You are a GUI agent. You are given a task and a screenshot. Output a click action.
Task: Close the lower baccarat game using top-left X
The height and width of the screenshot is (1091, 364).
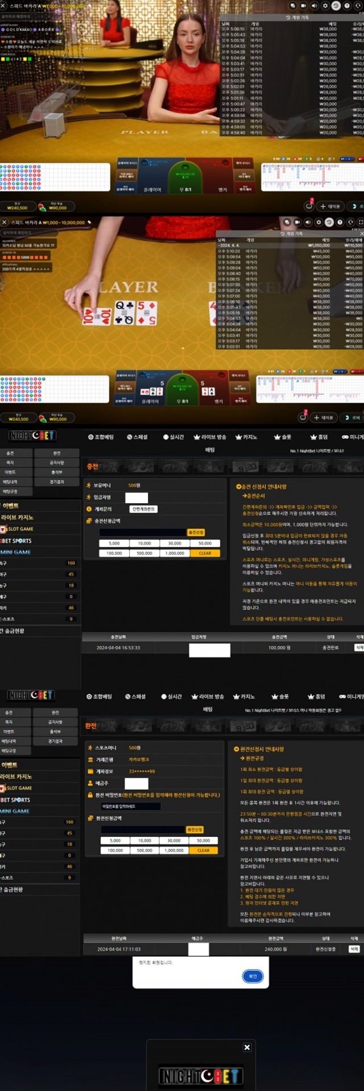pyautogui.click(x=5, y=222)
